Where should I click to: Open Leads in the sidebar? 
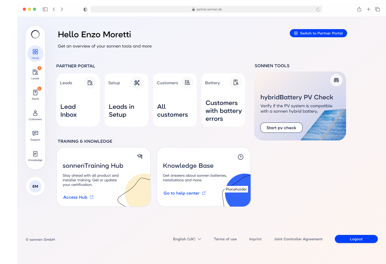tap(35, 74)
